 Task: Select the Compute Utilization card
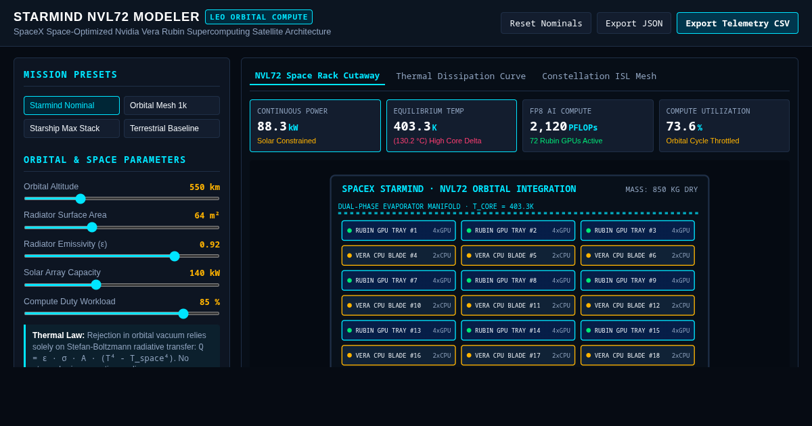[724, 126]
